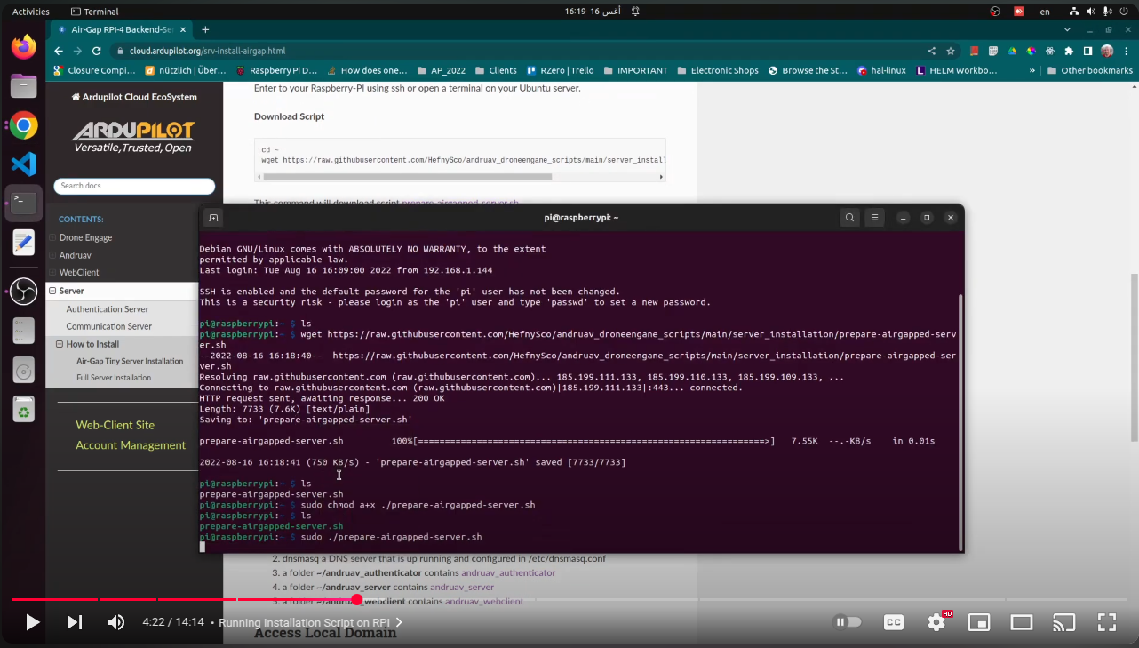Viewport: 1139px width, 648px height.
Task: Open the AP_2022 bookmark folder
Action: pyautogui.click(x=440, y=70)
